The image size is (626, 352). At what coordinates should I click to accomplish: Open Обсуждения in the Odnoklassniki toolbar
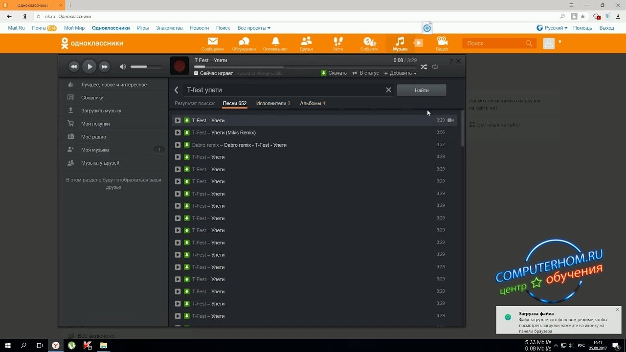click(244, 44)
